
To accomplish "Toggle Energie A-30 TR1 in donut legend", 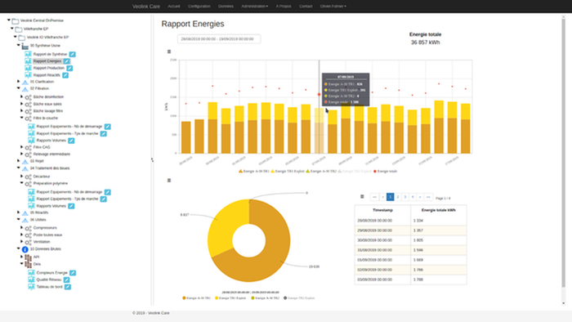I will click(x=196, y=298).
